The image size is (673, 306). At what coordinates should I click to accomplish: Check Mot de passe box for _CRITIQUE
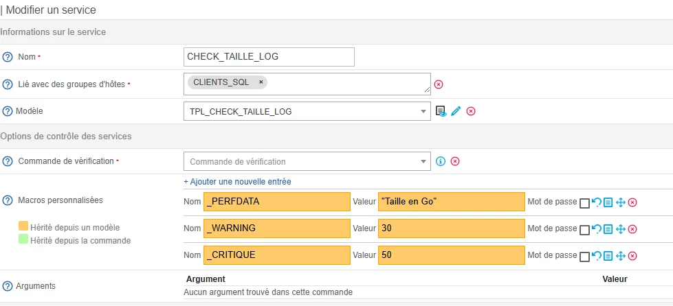point(584,256)
